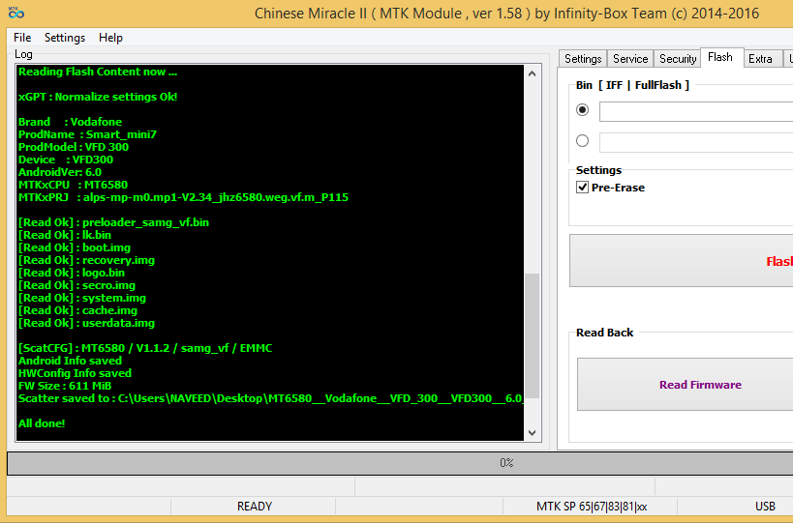Switch to the Security tab
Viewport: 793px width, 523px height.
[x=678, y=59]
